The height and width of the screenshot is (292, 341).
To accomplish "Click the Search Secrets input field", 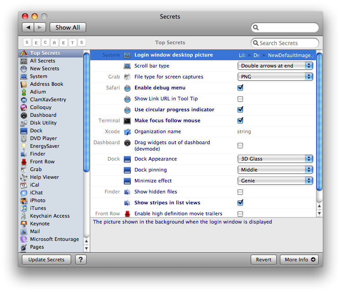I will point(284,43).
